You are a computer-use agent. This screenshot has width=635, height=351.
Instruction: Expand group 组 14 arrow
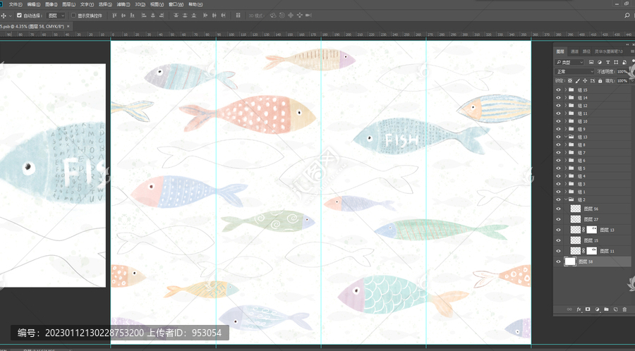566,97
